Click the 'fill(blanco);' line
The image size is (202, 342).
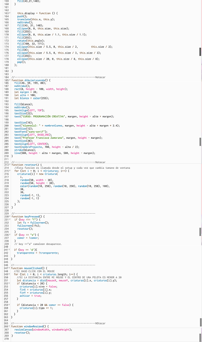23,105
